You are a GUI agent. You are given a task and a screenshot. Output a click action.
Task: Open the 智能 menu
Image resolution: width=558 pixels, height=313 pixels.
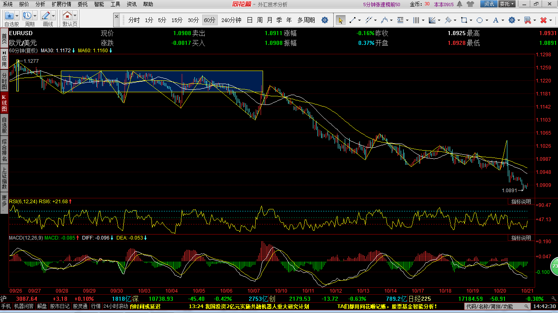[x=99, y=4]
